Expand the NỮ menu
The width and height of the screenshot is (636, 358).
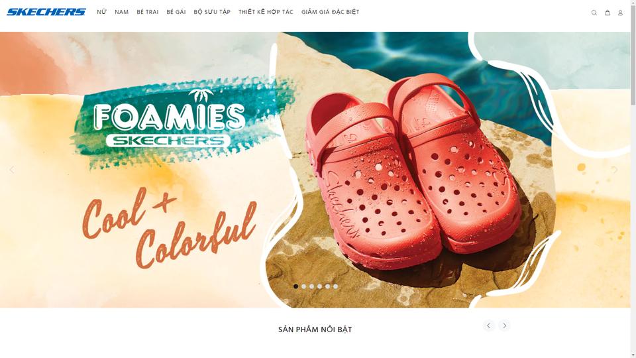click(x=101, y=12)
